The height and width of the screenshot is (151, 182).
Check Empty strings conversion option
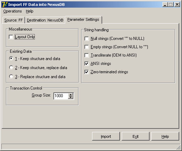86,47
